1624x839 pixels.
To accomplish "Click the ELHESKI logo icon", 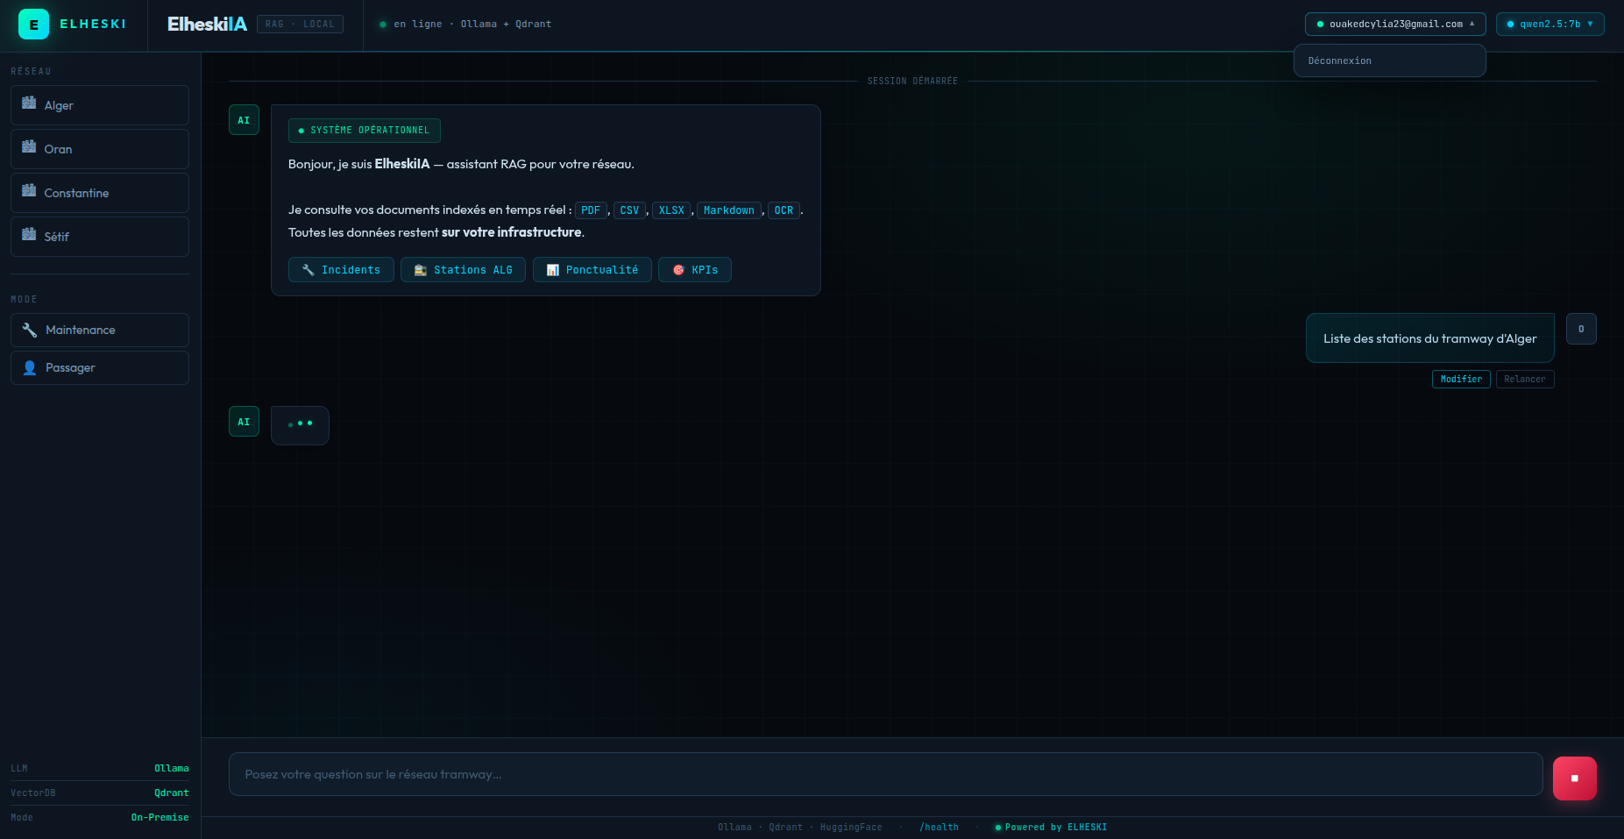I will click(33, 25).
